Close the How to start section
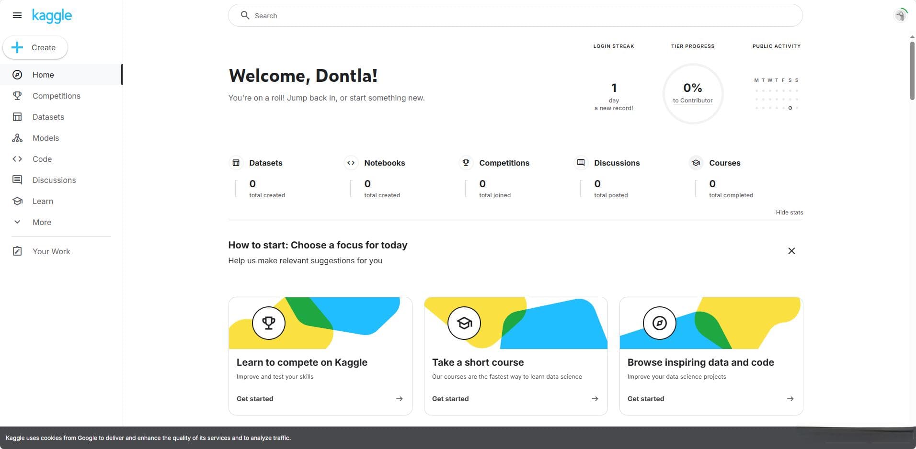This screenshot has height=449, width=916. 791,251
